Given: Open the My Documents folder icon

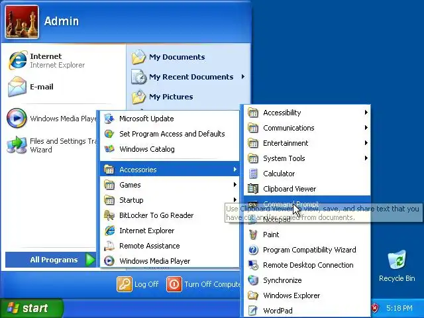Looking at the screenshot, I should point(138,57).
